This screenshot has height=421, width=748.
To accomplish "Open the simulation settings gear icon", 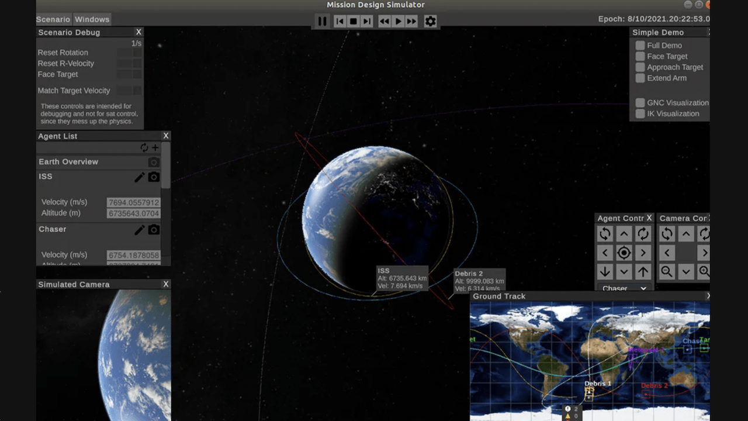I will pyautogui.click(x=430, y=21).
